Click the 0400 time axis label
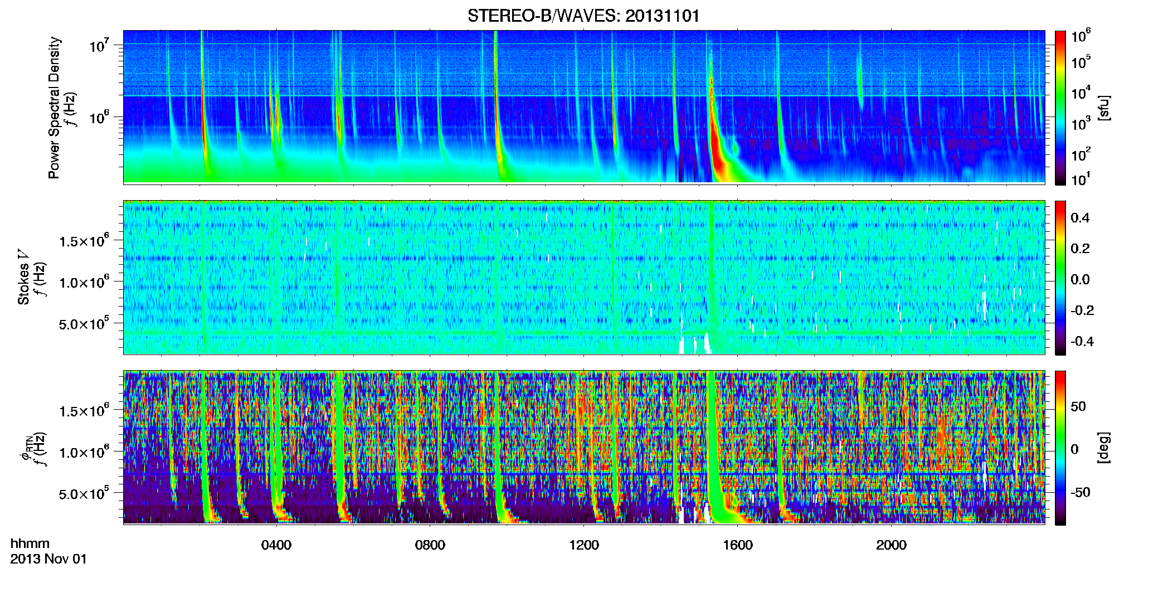1168x602 pixels. click(x=276, y=545)
